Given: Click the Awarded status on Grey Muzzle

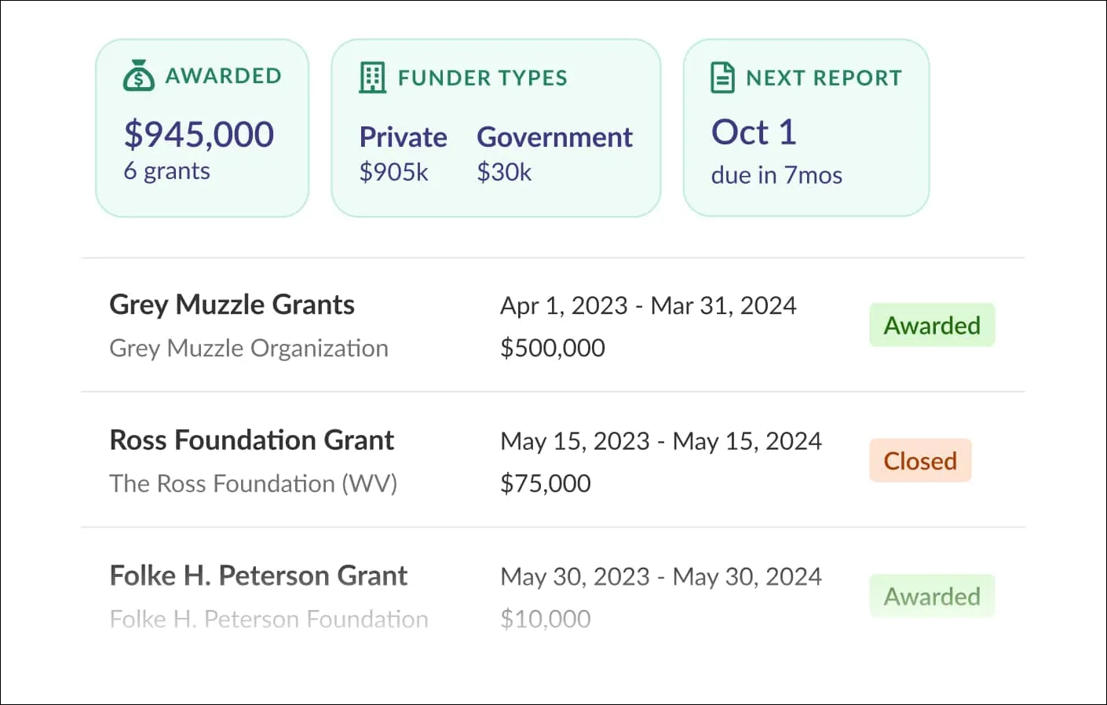Looking at the screenshot, I should click(x=932, y=325).
